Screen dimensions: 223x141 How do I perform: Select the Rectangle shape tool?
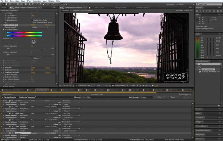[26, 4]
